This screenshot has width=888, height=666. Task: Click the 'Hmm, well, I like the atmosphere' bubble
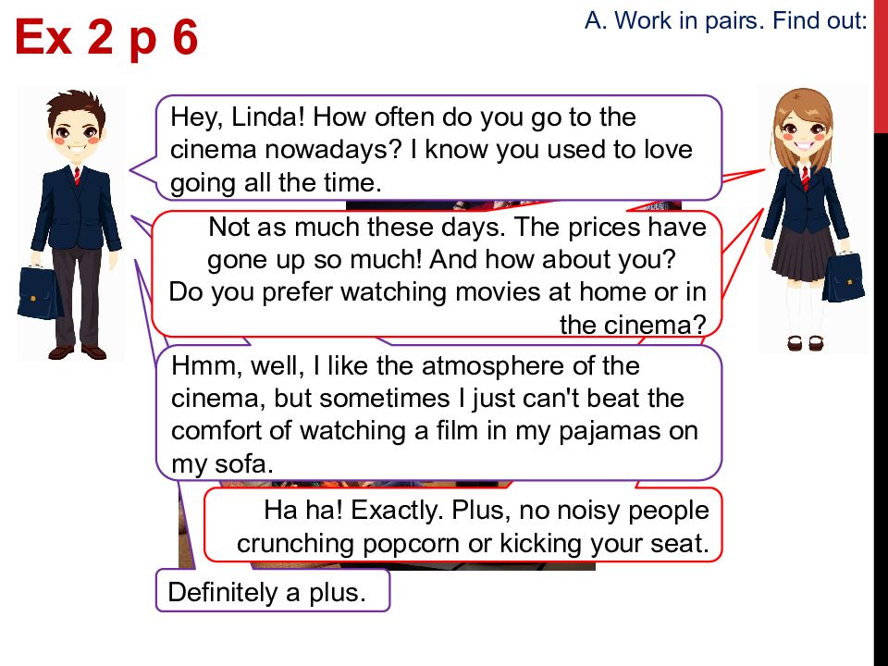(x=438, y=413)
